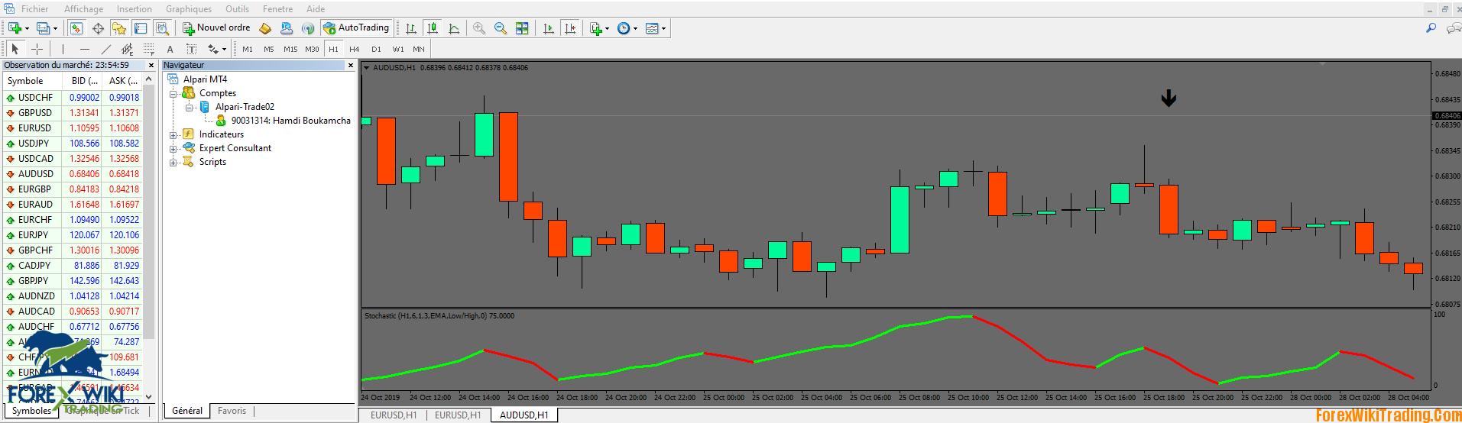Close the Navigateur panel
1462x423 pixels.
click(351, 66)
